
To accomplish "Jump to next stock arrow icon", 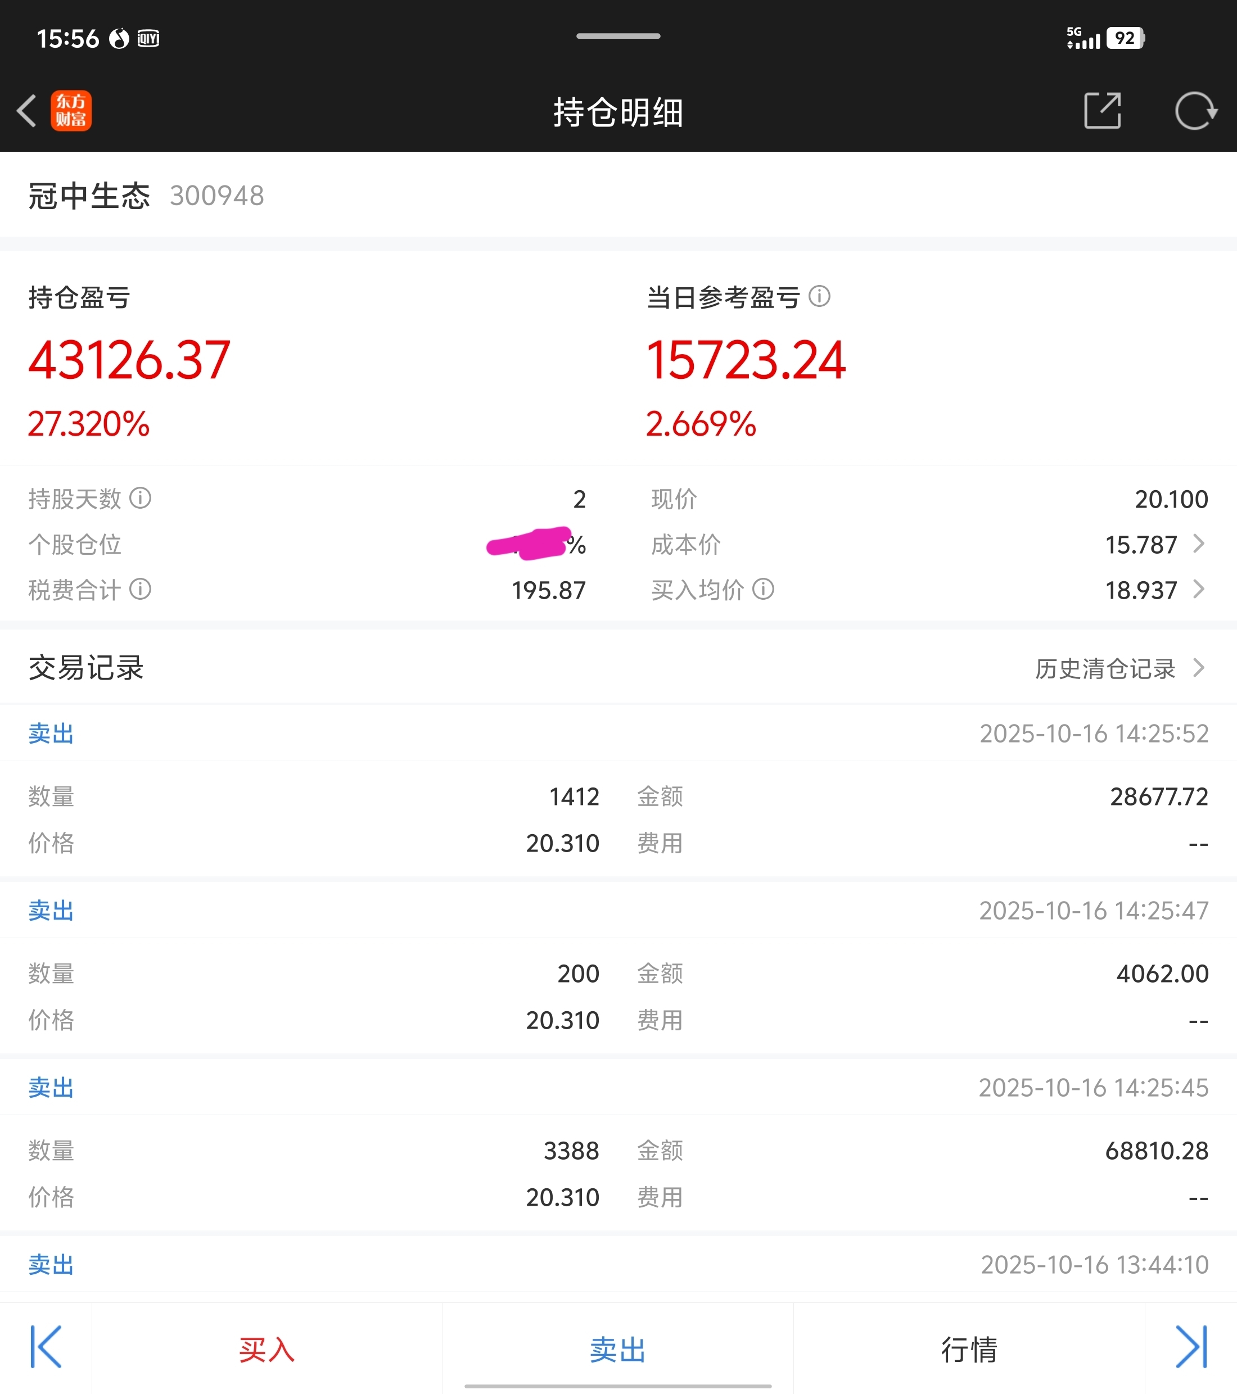I will tap(1190, 1347).
